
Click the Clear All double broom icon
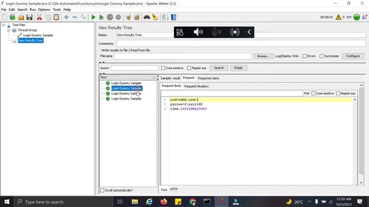coord(137,17)
